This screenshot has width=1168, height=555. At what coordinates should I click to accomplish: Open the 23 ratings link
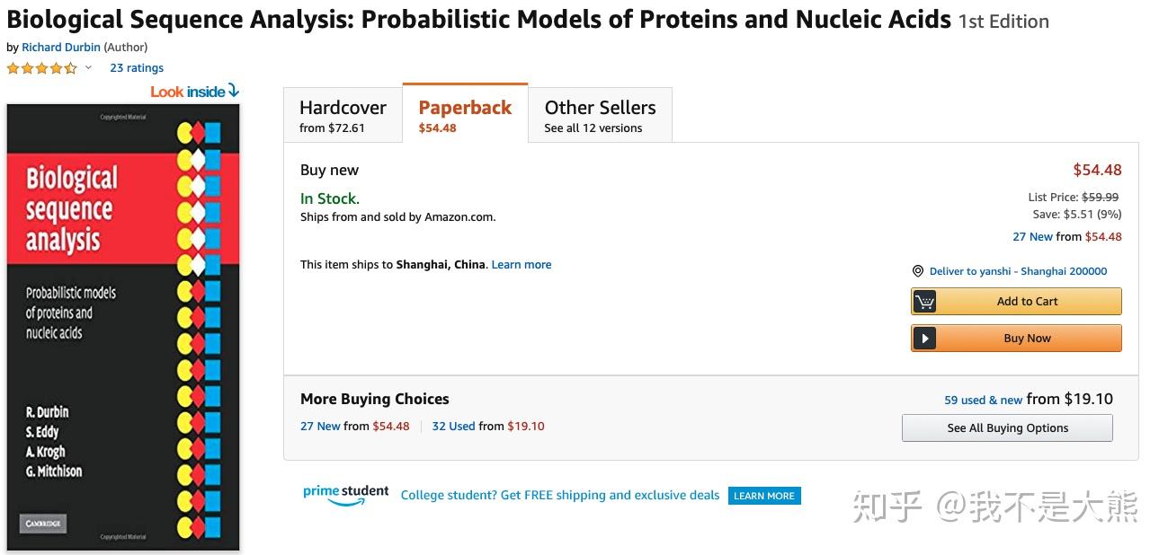(137, 68)
